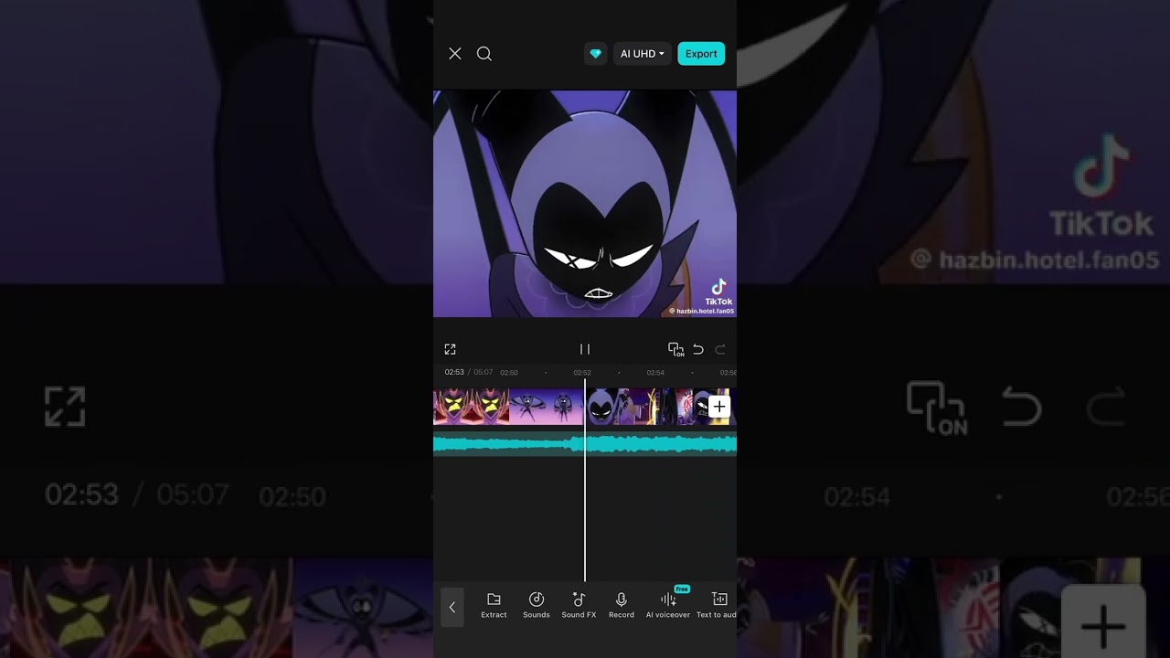Enter fullscreen preview mode
The height and width of the screenshot is (658, 1170).
(450, 349)
